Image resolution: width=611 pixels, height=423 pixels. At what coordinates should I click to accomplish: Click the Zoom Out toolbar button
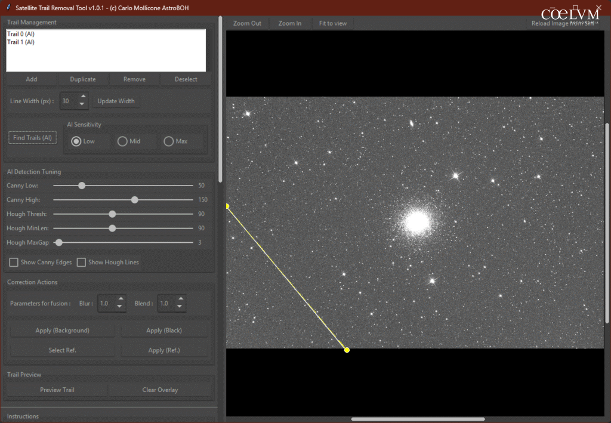(247, 23)
